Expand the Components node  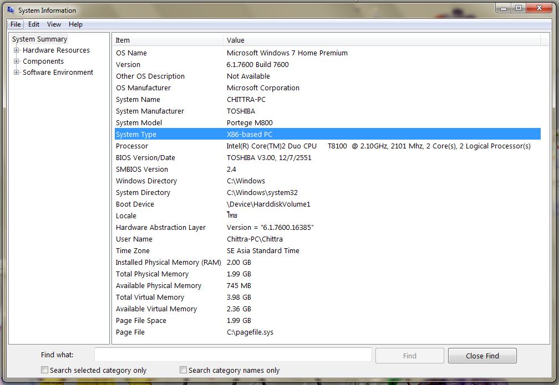point(16,61)
